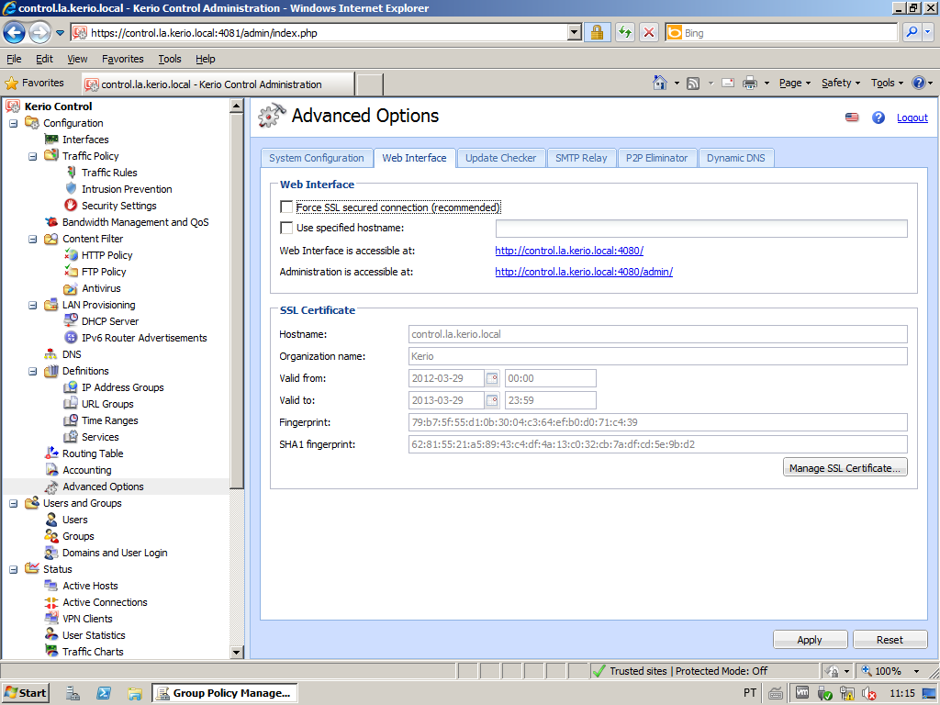The height and width of the screenshot is (705, 940).
Task: Open the Interfaces item via its icon
Action: [51, 140]
